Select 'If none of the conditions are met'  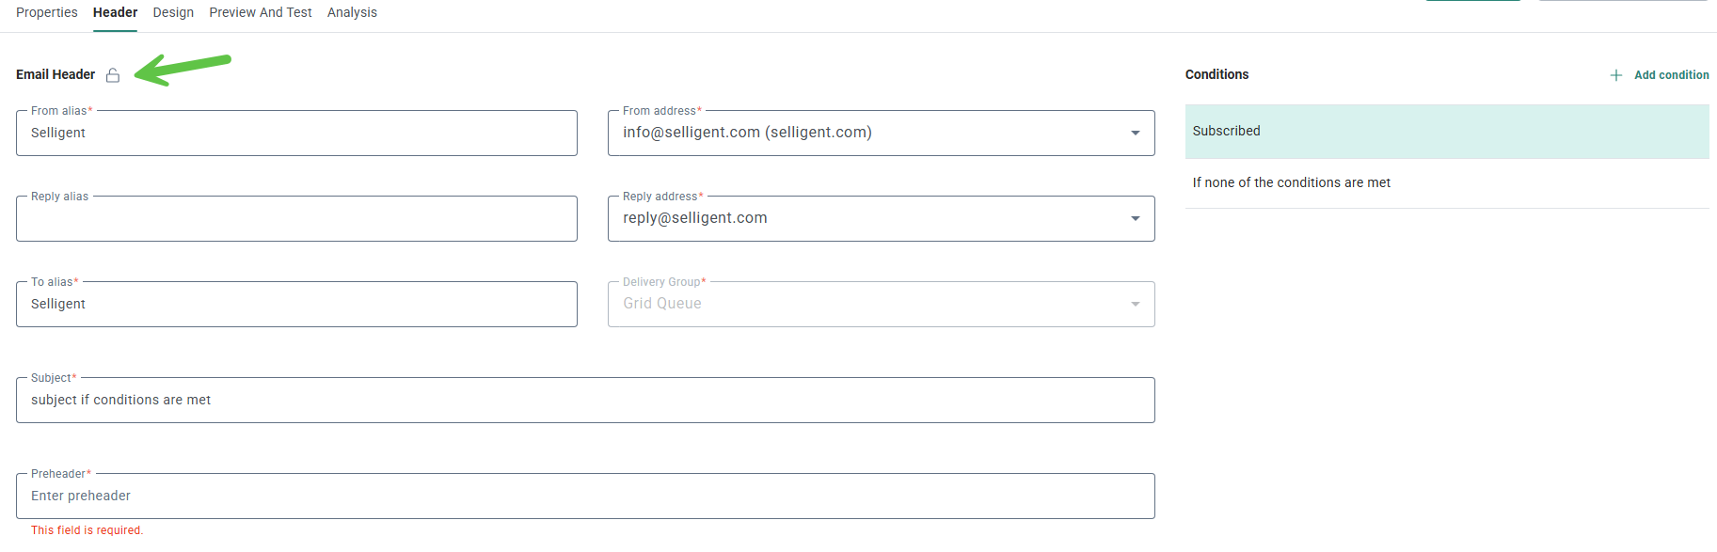(x=1291, y=182)
